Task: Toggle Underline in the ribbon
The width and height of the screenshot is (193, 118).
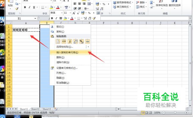Action: [x=34, y=7]
